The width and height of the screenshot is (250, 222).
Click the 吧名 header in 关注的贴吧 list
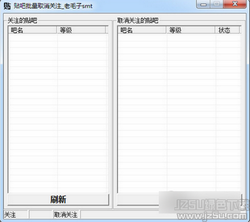(33, 30)
